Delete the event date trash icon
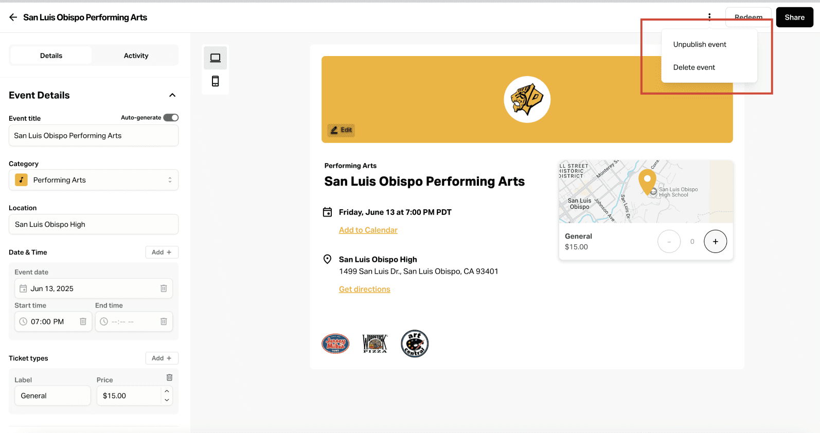 pos(164,288)
